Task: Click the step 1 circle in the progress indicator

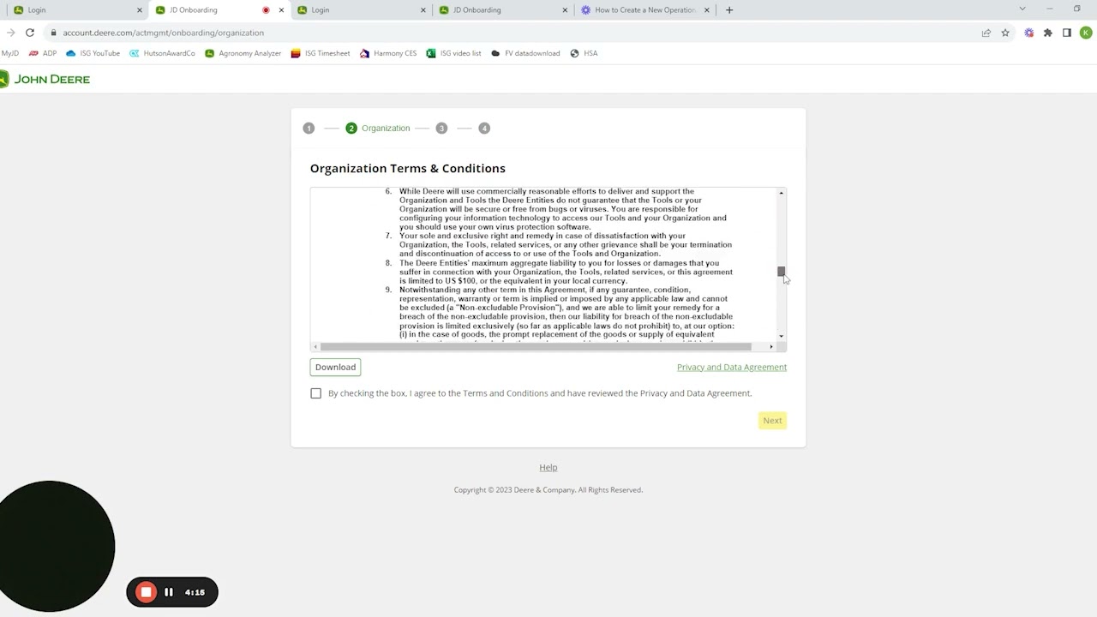Action: (309, 128)
